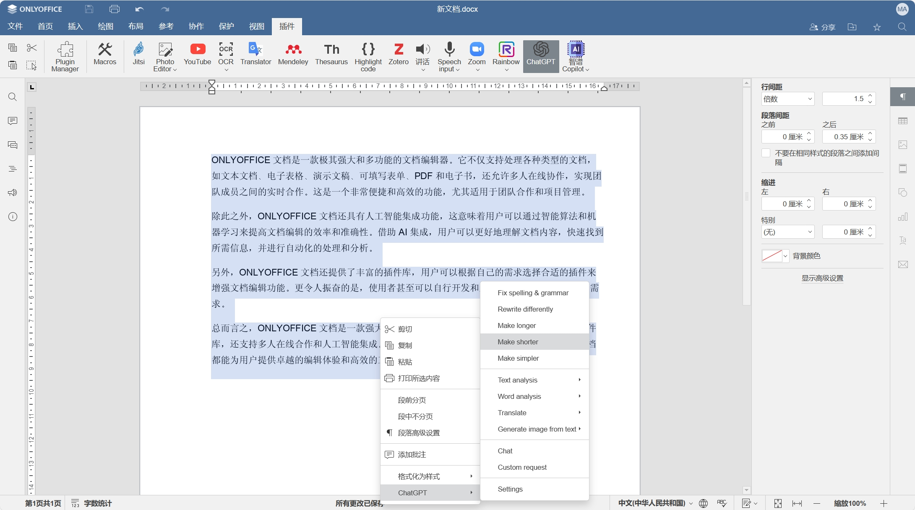Open the Thesaurus plugin

coord(331,54)
